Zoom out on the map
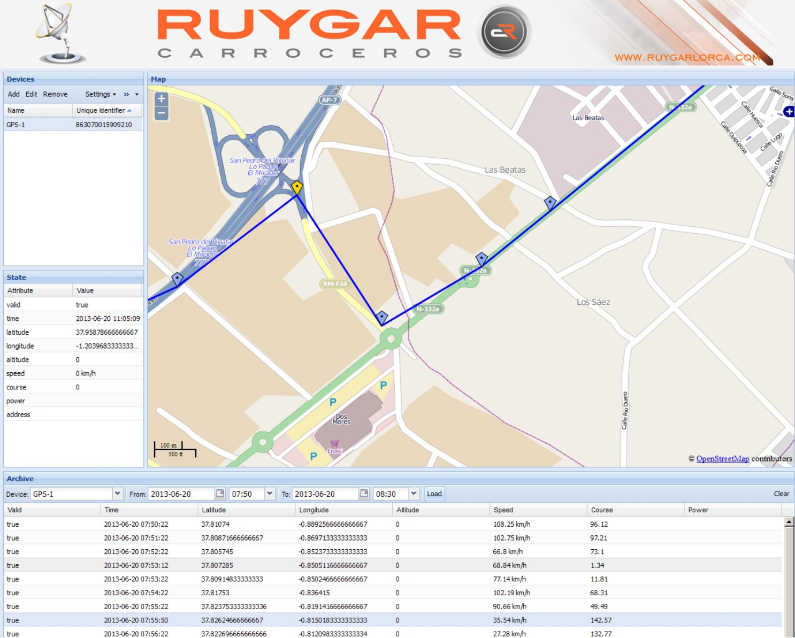The width and height of the screenshot is (795, 638). point(162,113)
